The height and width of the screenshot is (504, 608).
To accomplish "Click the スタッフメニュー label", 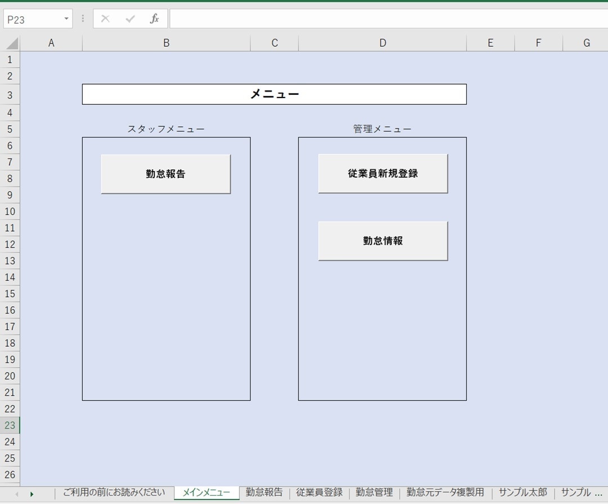I will click(166, 129).
